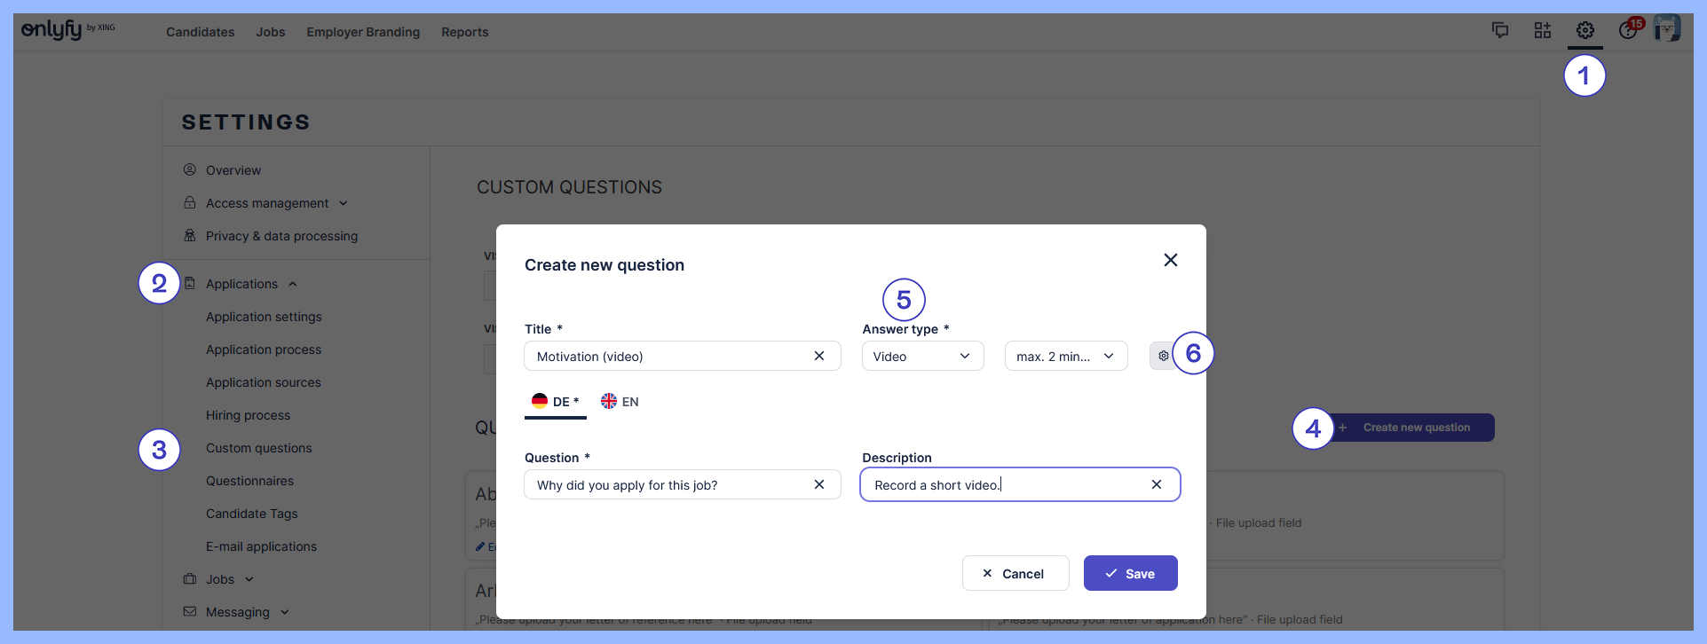Click the Cancel button
Screen dimensions: 1707x644
point(1015,573)
